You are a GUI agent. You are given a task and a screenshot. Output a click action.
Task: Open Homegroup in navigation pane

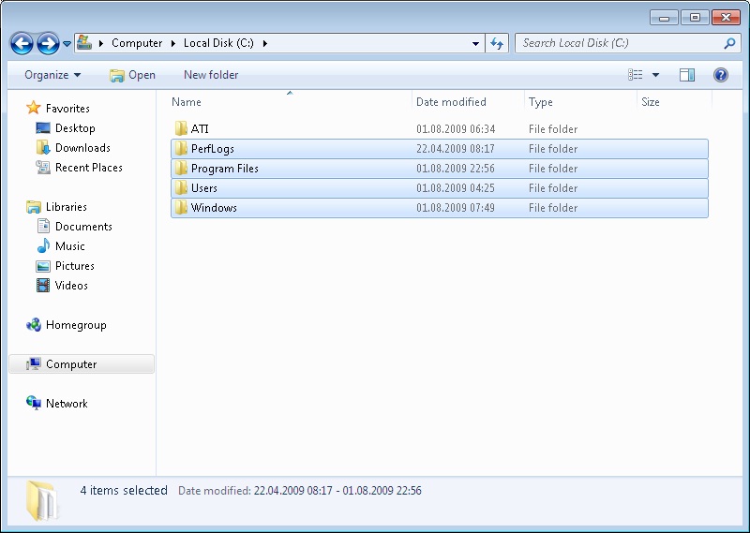click(76, 325)
